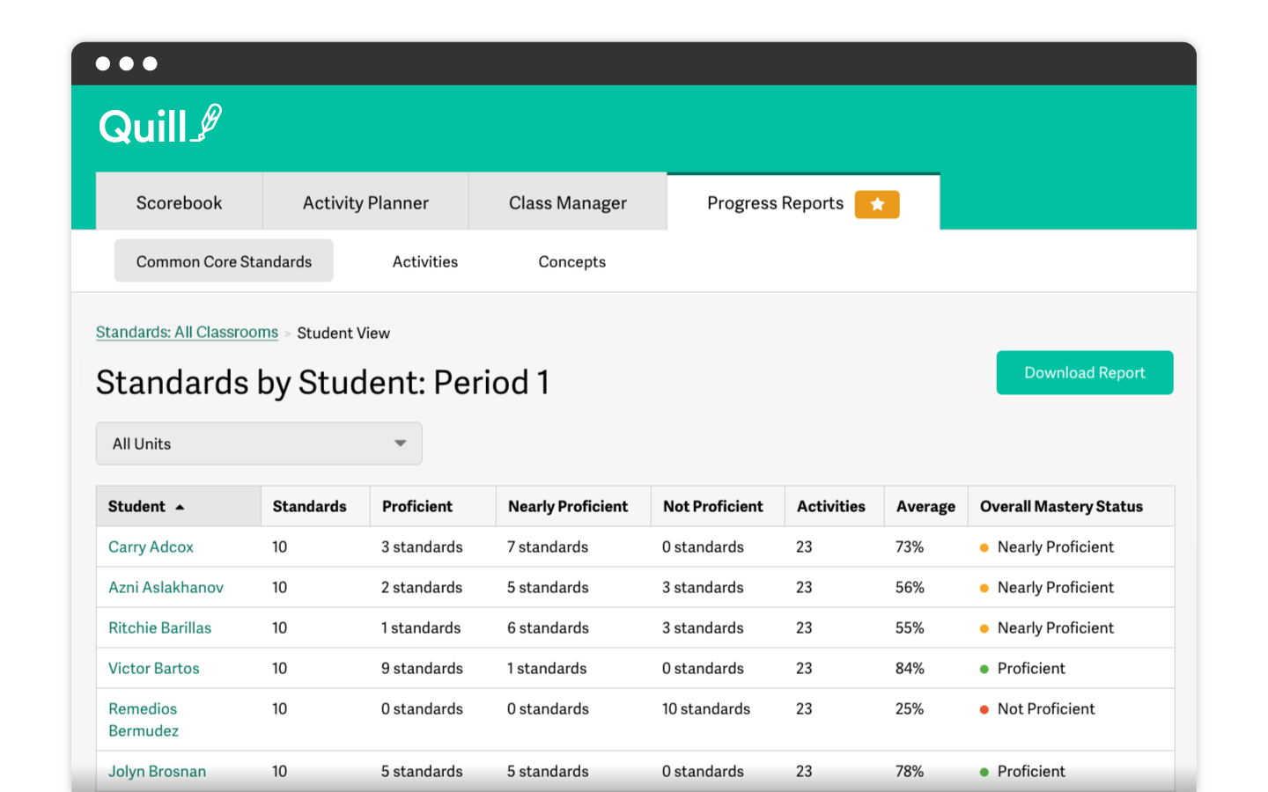Open student Remedios Bermudez
The width and height of the screenshot is (1268, 792).
coord(143,720)
